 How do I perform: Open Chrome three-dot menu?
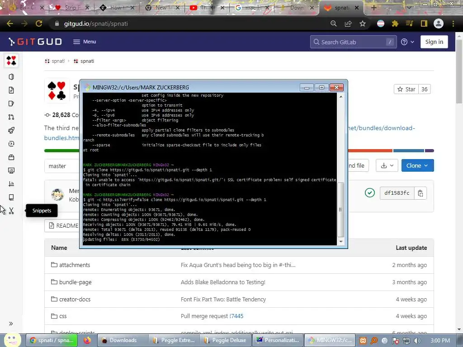pyautogui.click(x=453, y=23)
